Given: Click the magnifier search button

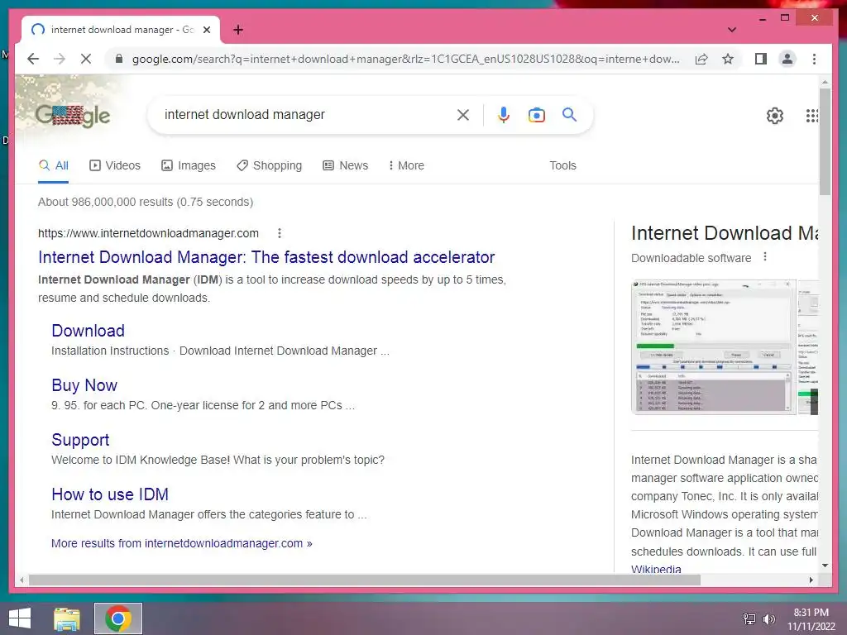Looking at the screenshot, I should tap(569, 114).
